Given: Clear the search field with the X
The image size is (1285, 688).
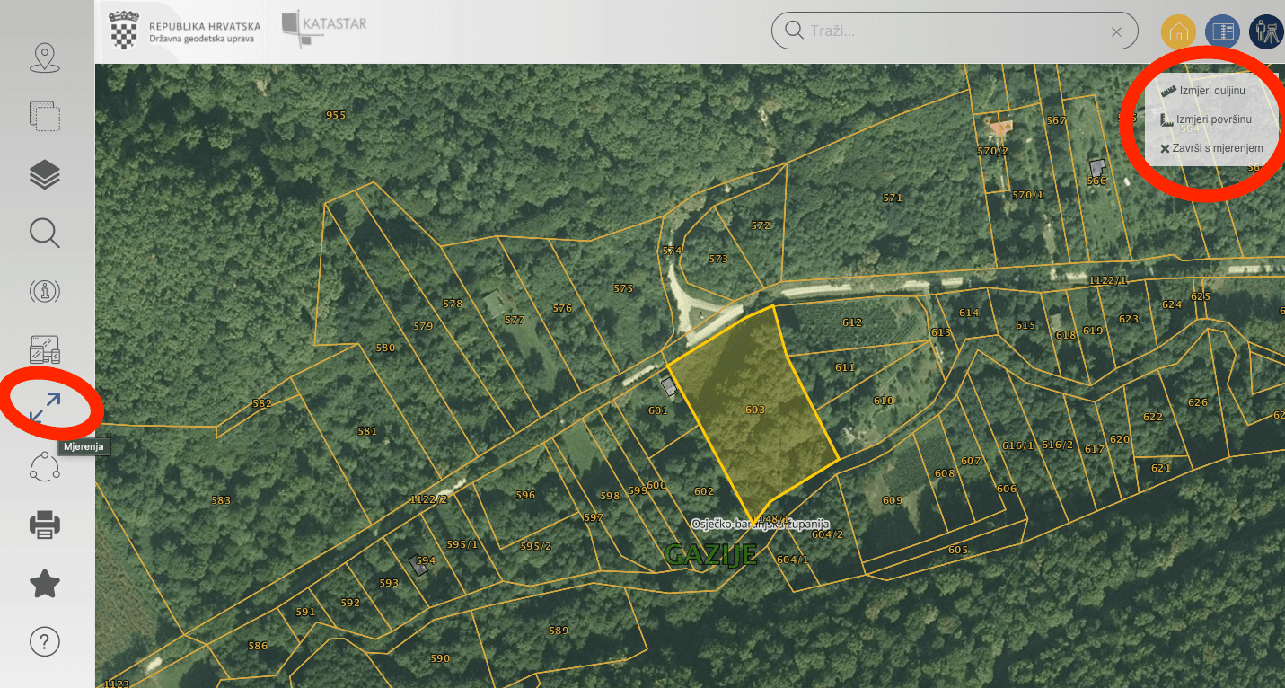Looking at the screenshot, I should pyautogui.click(x=1116, y=31).
